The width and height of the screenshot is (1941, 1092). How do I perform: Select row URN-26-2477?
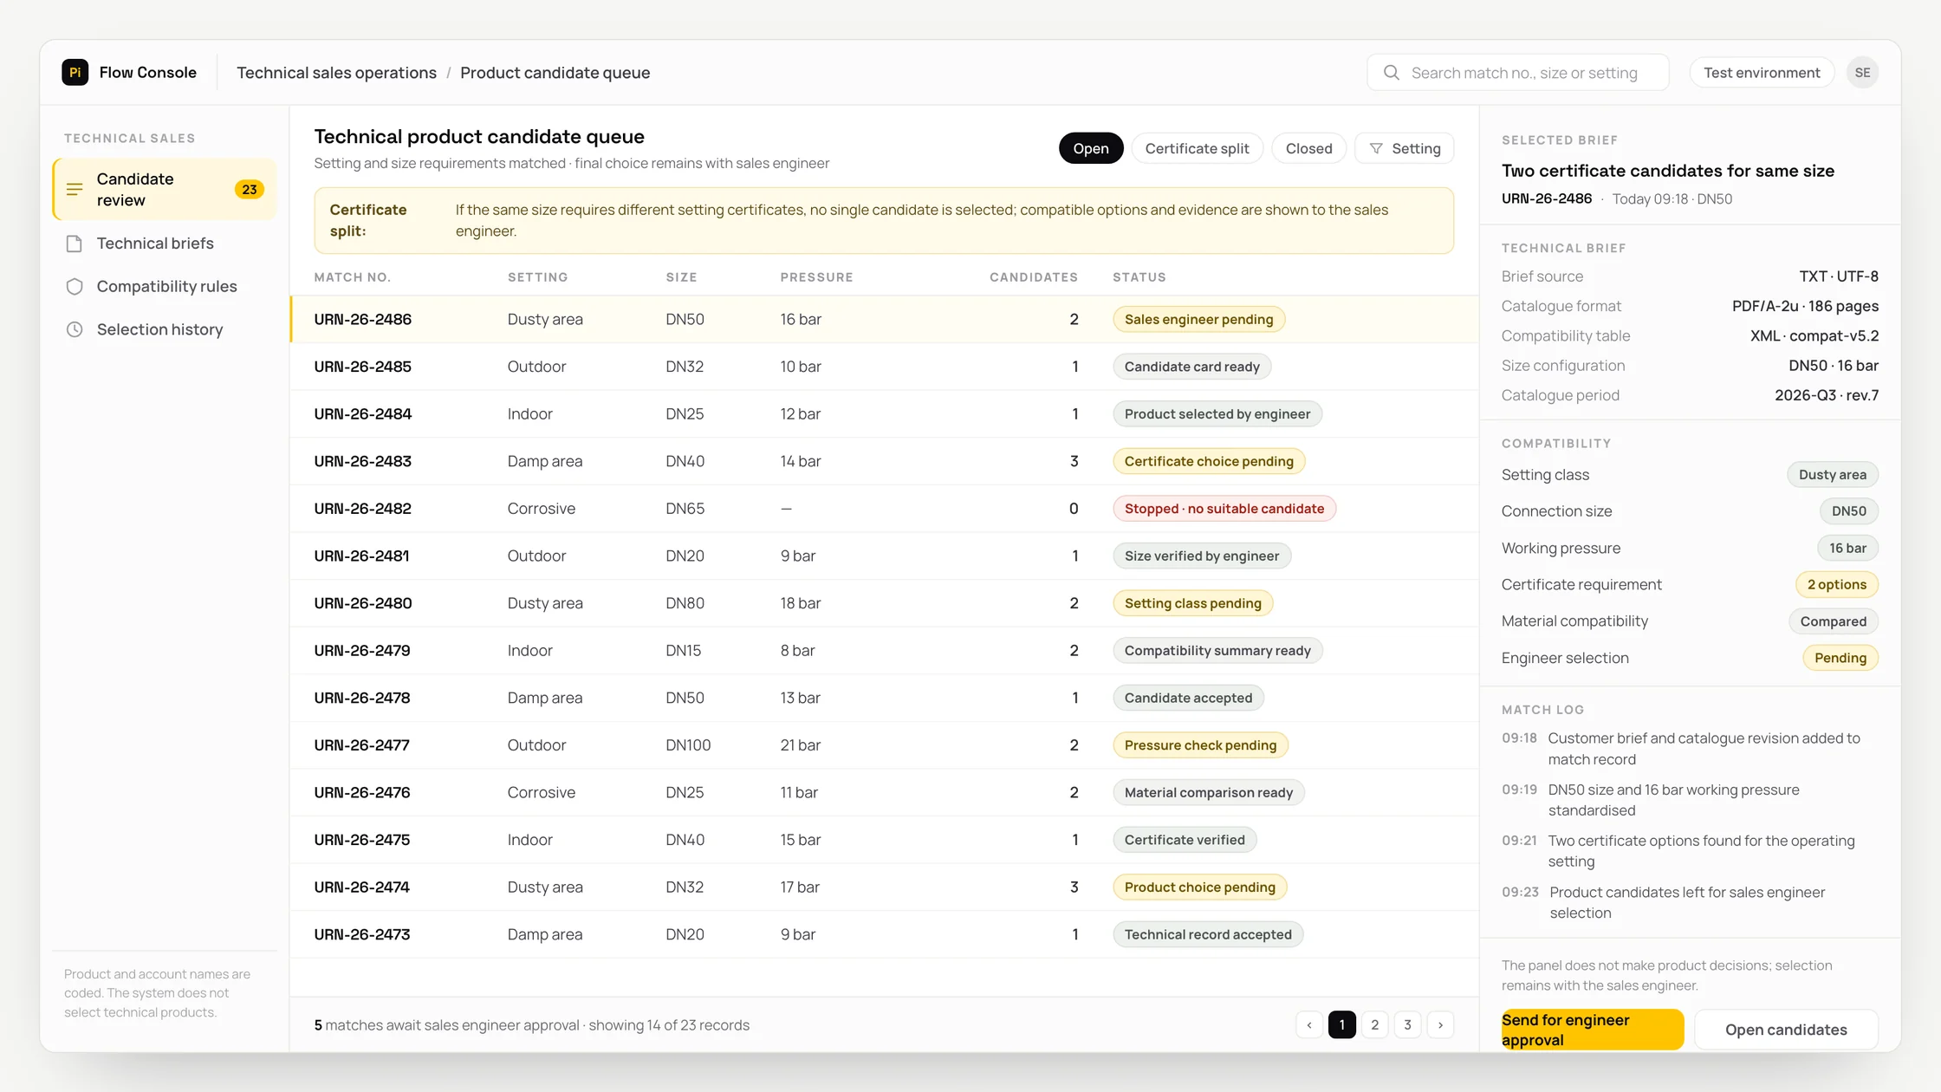tap(884, 745)
